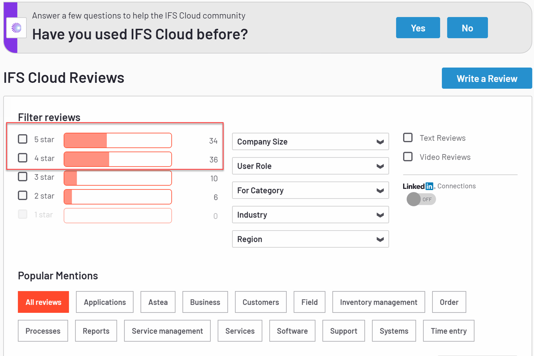The image size is (534, 356).
Task: Click the 4 star rating progress bar
Action: click(x=117, y=159)
